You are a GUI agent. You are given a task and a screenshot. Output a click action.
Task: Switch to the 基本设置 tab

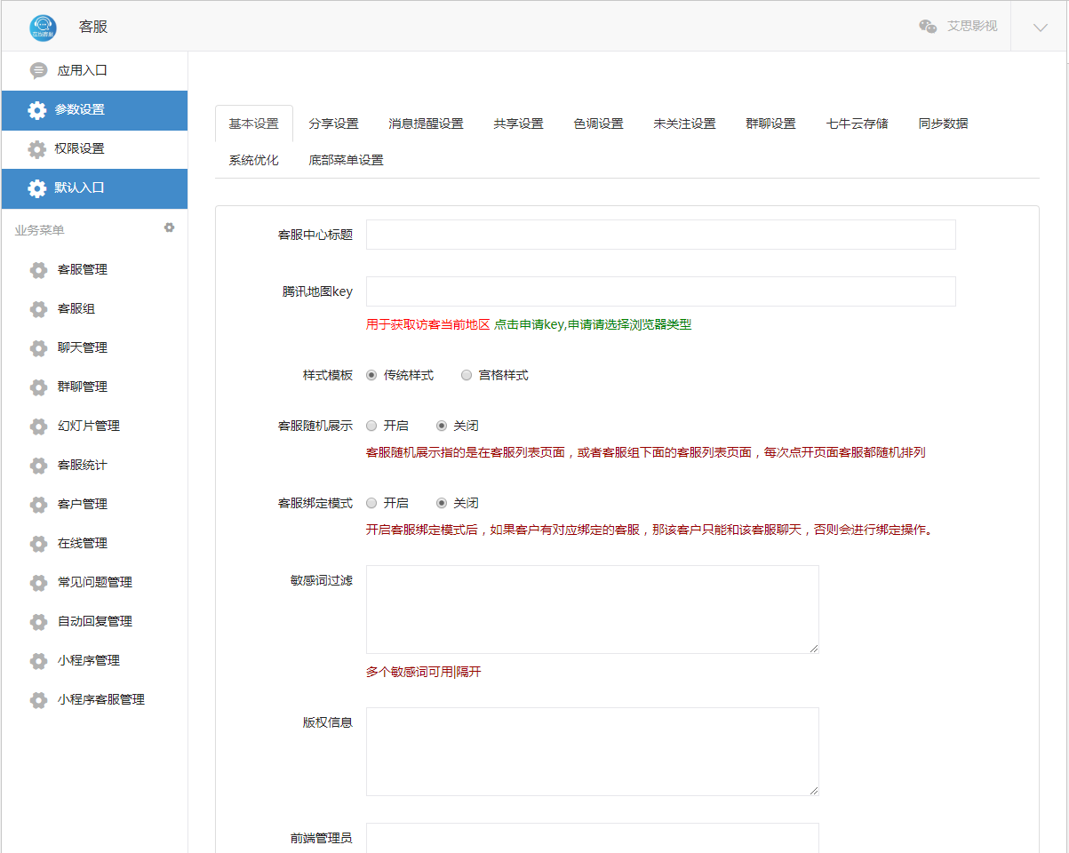coord(254,124)
